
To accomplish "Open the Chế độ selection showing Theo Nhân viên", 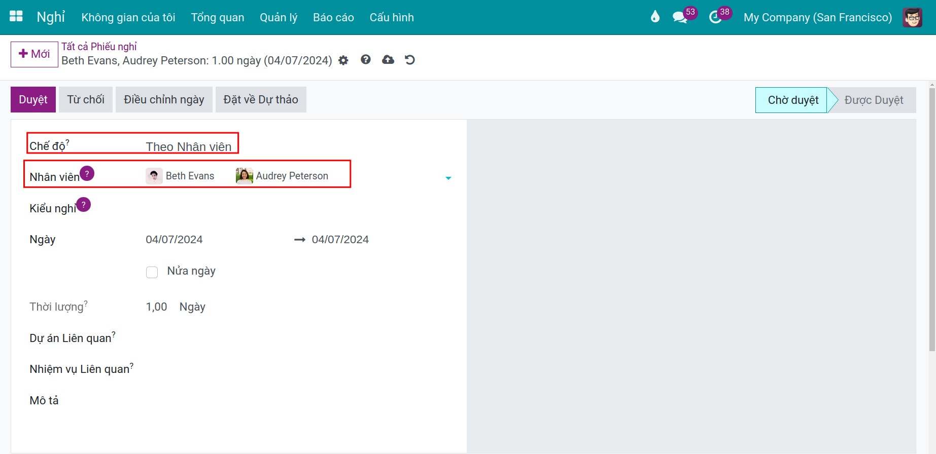I will 189,146.
